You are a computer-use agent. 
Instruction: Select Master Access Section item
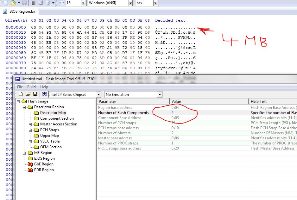coord(59,124)
